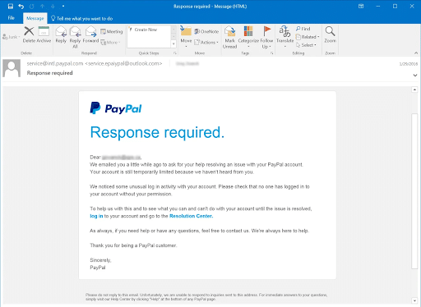
Task: Click the Save icon in title bar
Action: 11,6
